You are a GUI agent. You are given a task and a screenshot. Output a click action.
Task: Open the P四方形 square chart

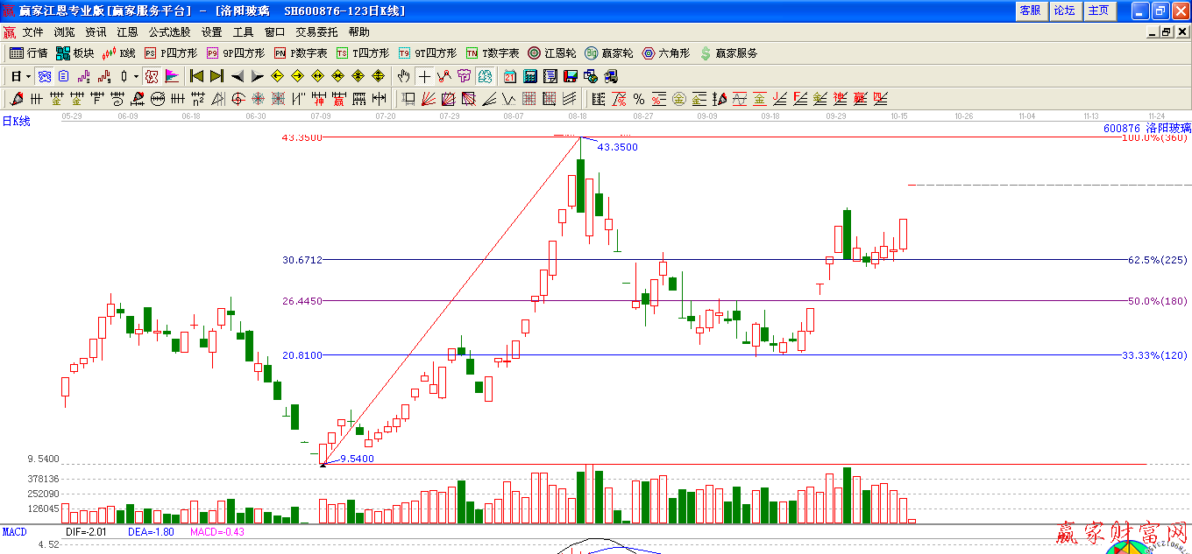[171, 53]
